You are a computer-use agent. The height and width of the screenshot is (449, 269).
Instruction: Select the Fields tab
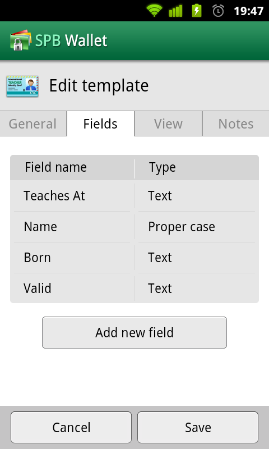[x=100, y=123]
